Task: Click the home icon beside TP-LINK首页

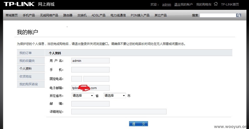Action: (216, 4)
